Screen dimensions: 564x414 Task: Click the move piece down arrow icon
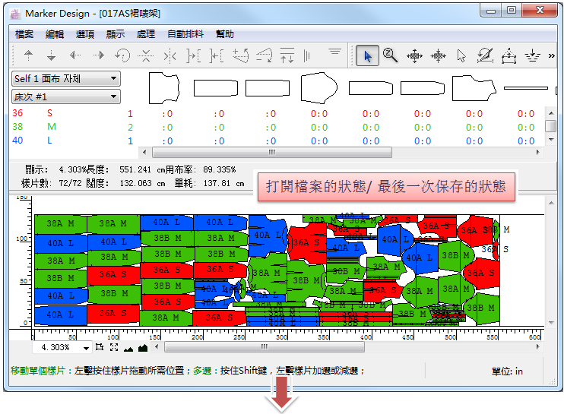click(52, 55)
